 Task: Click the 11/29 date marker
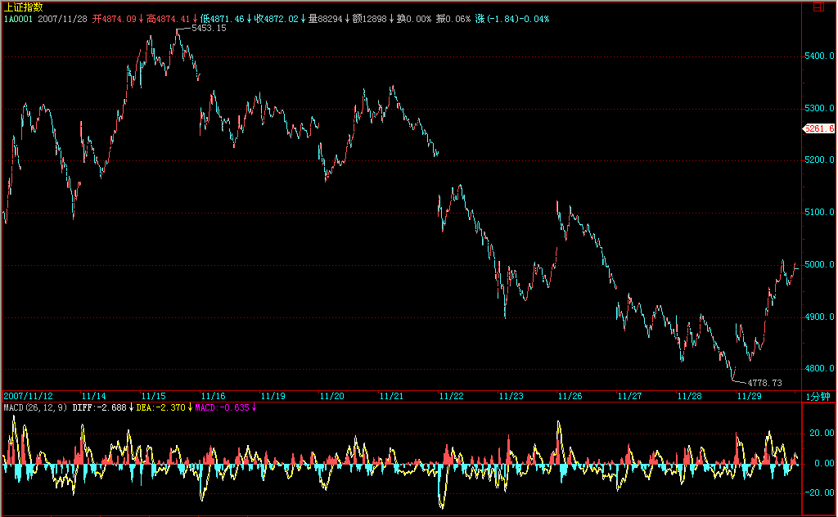pos(749,396)
